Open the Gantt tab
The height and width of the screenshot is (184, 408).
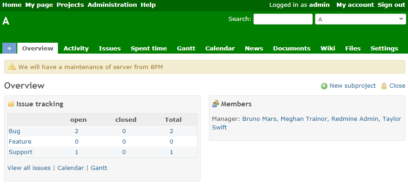(x=186, y=48)
